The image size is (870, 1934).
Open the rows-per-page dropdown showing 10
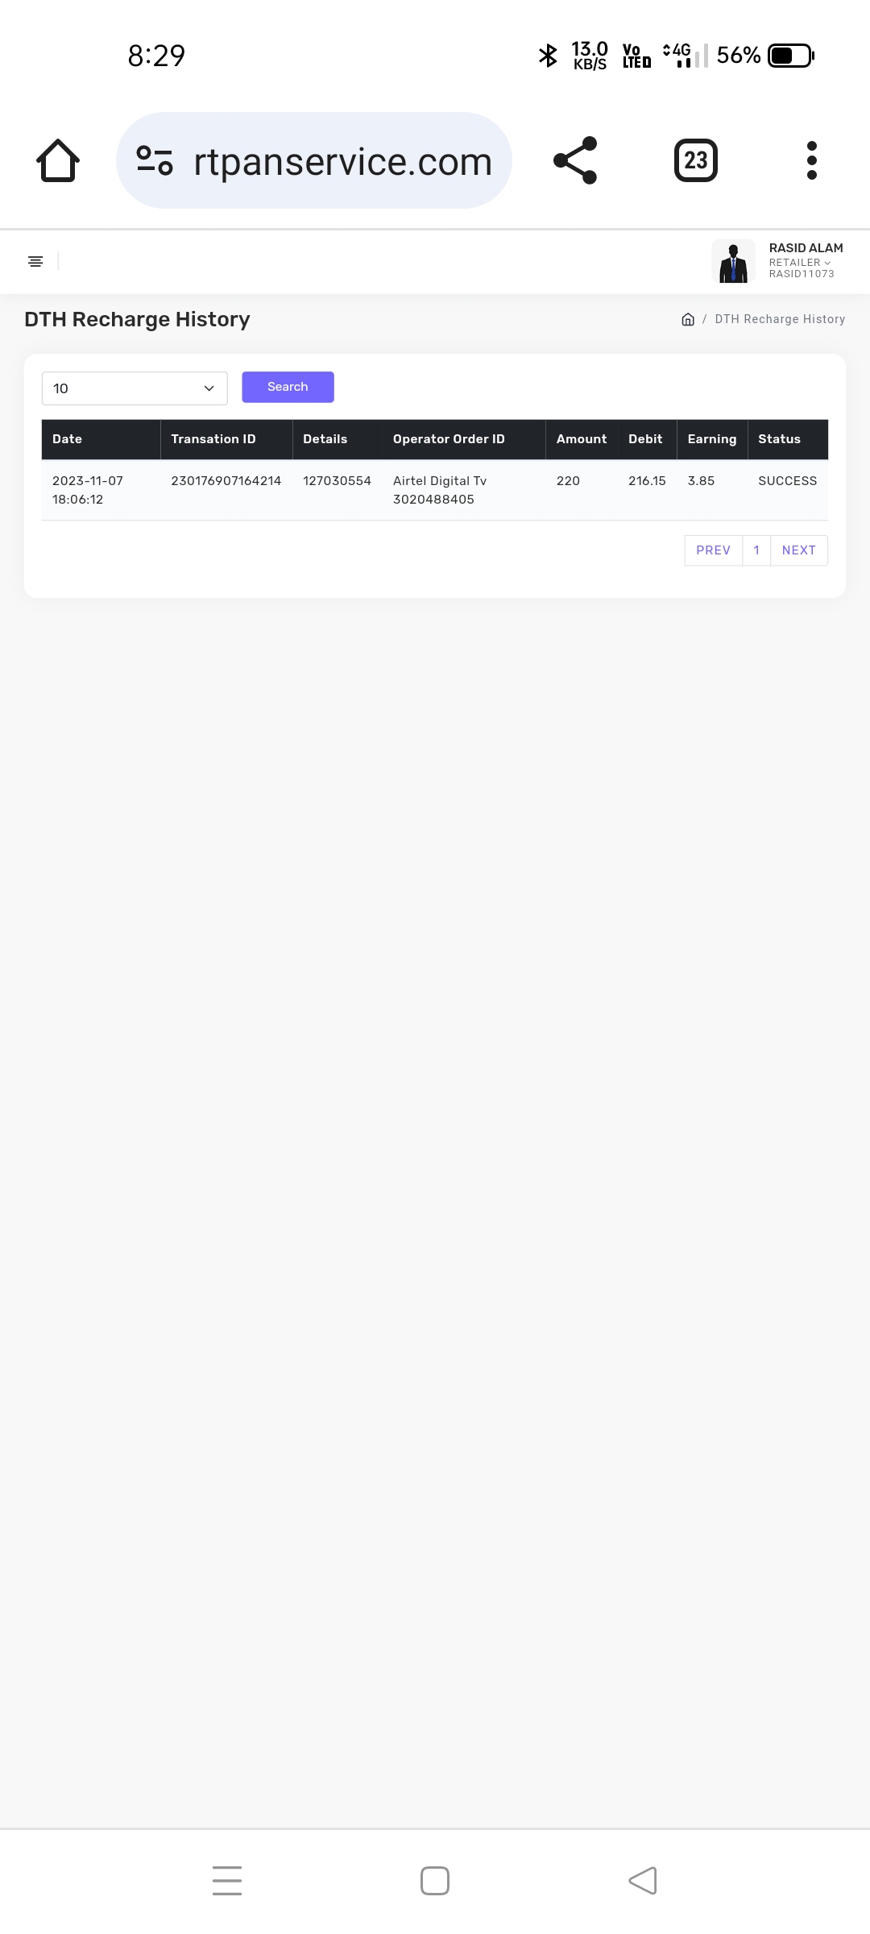(135, 388)
